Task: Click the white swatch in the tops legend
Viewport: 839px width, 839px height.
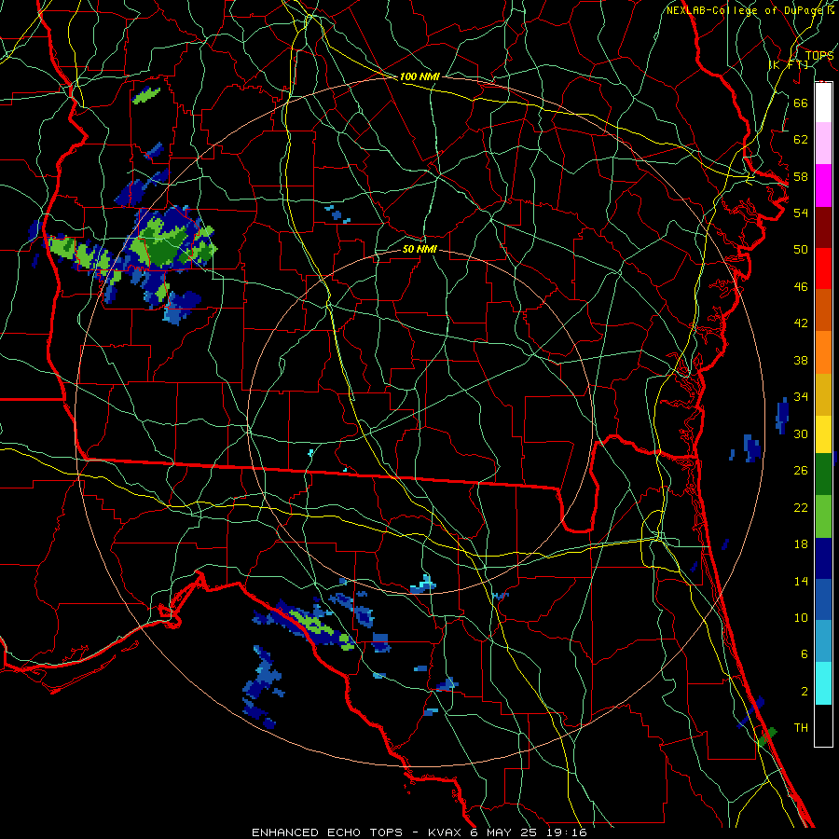Action: coord(823,103)
